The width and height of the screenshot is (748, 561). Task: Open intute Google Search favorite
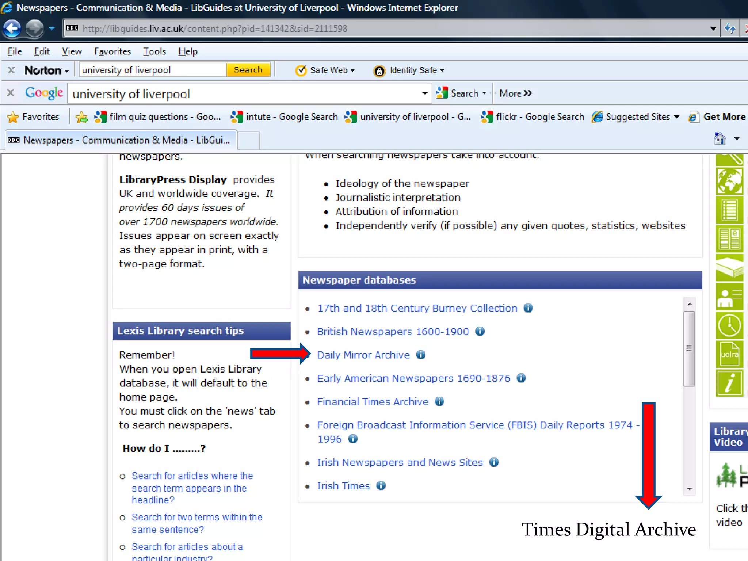285,117
